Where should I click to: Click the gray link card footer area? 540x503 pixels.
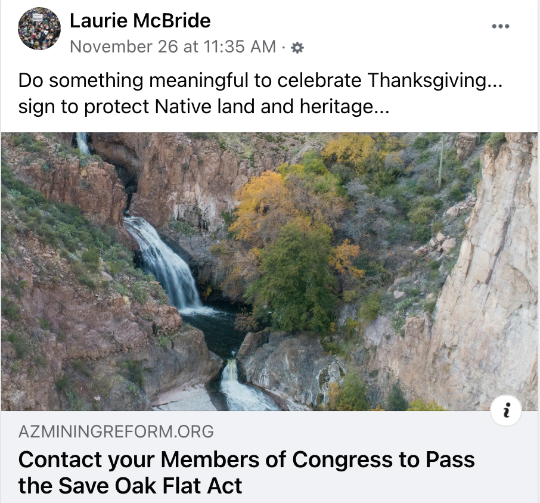[269, 457]
